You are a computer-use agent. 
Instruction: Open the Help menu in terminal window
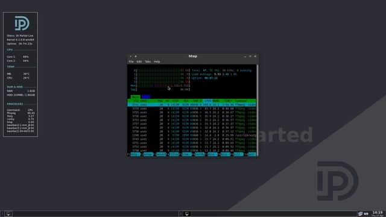coord(157,61)
